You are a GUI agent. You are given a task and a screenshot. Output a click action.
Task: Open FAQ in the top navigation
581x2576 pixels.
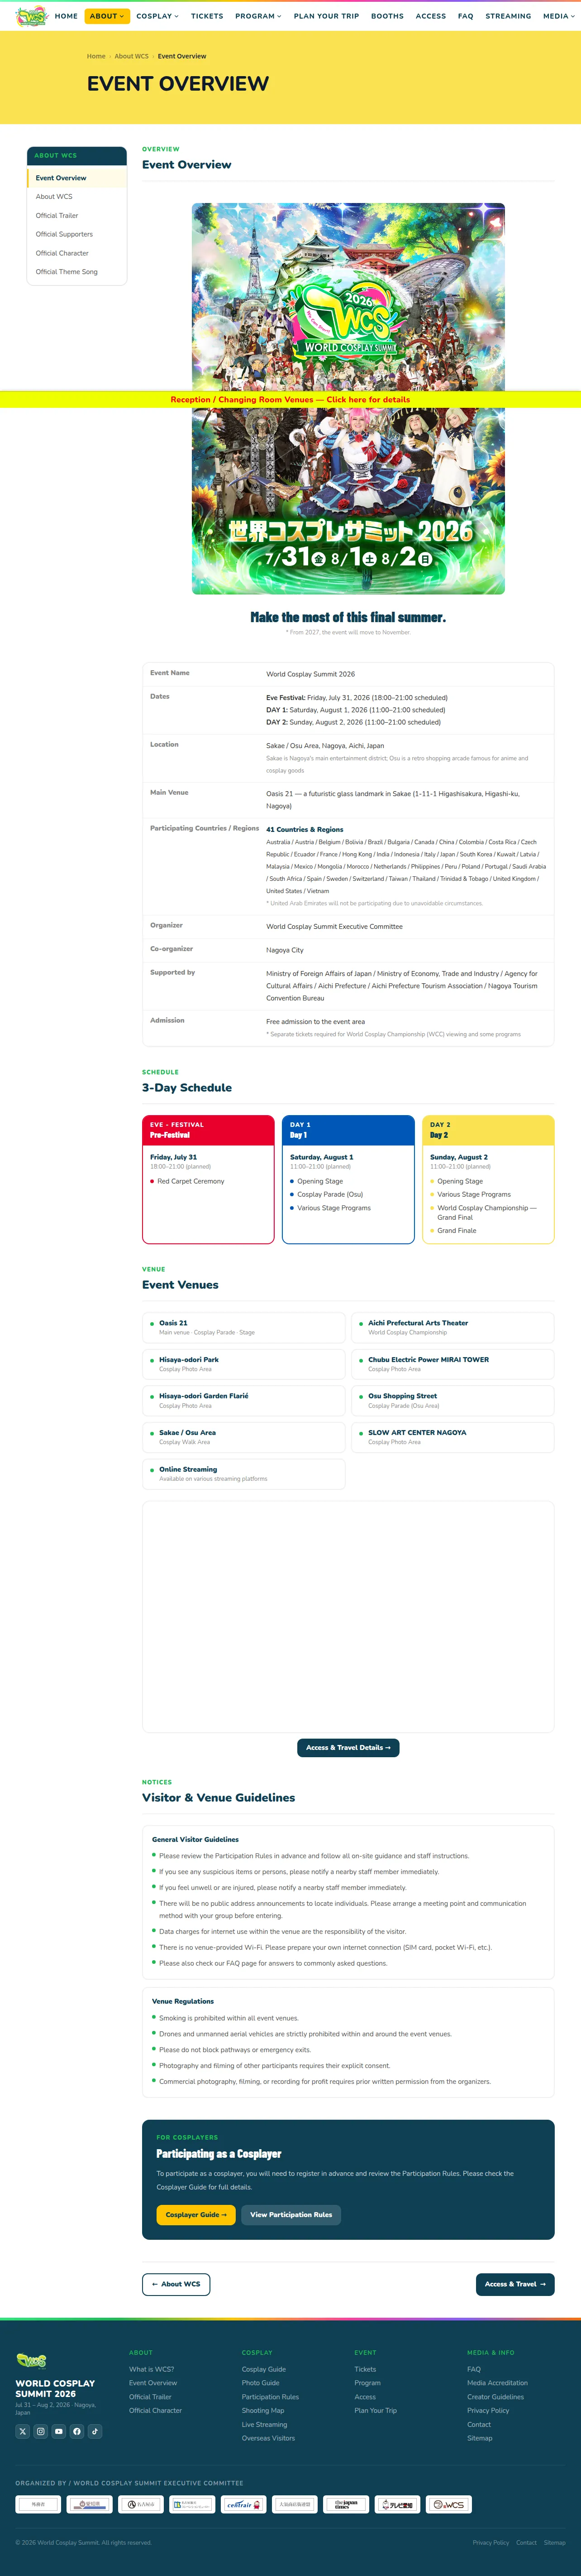[x=465, y=16]
